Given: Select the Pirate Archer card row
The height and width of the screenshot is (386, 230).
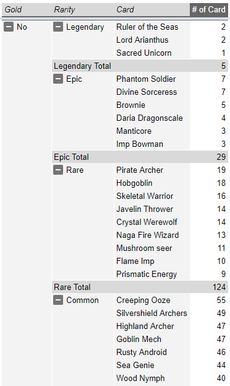Looking at the screenshot, I should (171, 170).
